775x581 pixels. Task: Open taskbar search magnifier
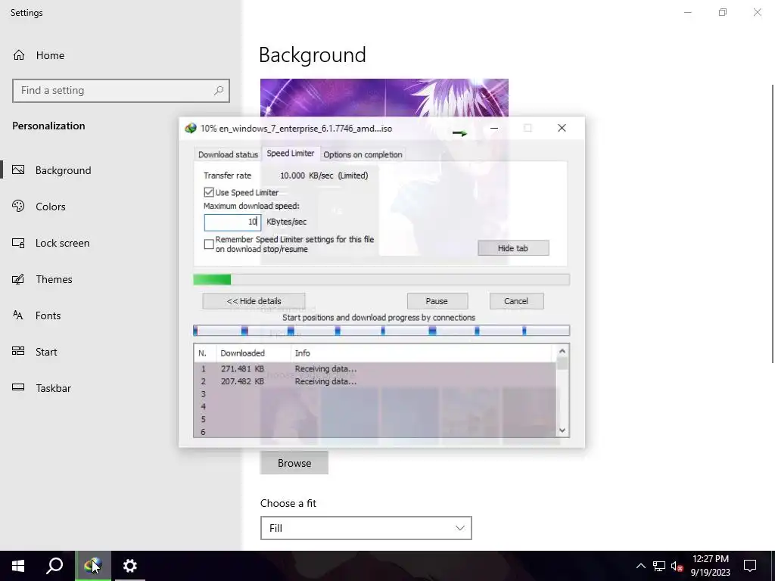pyautogui.click(x=54, y=566)
